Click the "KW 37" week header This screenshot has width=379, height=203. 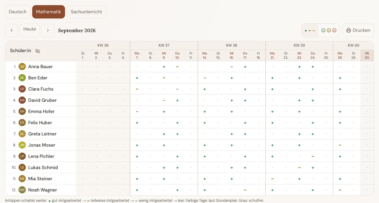click(x=164, y=45)
